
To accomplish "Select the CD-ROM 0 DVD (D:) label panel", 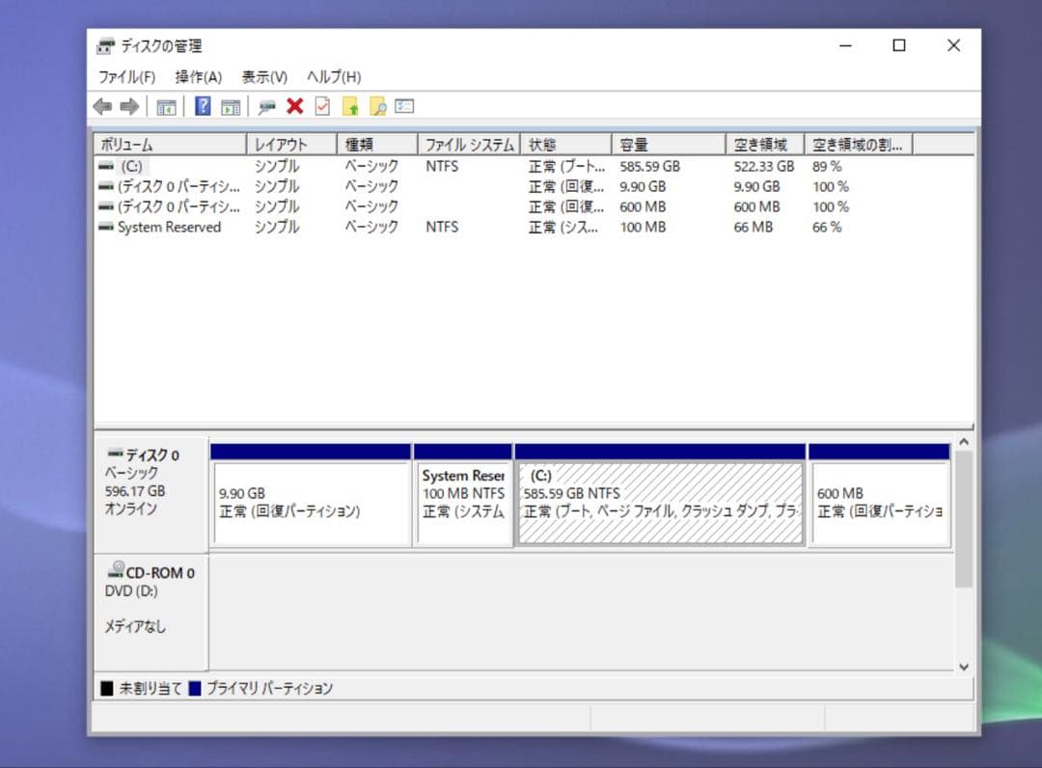I will 151,612.
